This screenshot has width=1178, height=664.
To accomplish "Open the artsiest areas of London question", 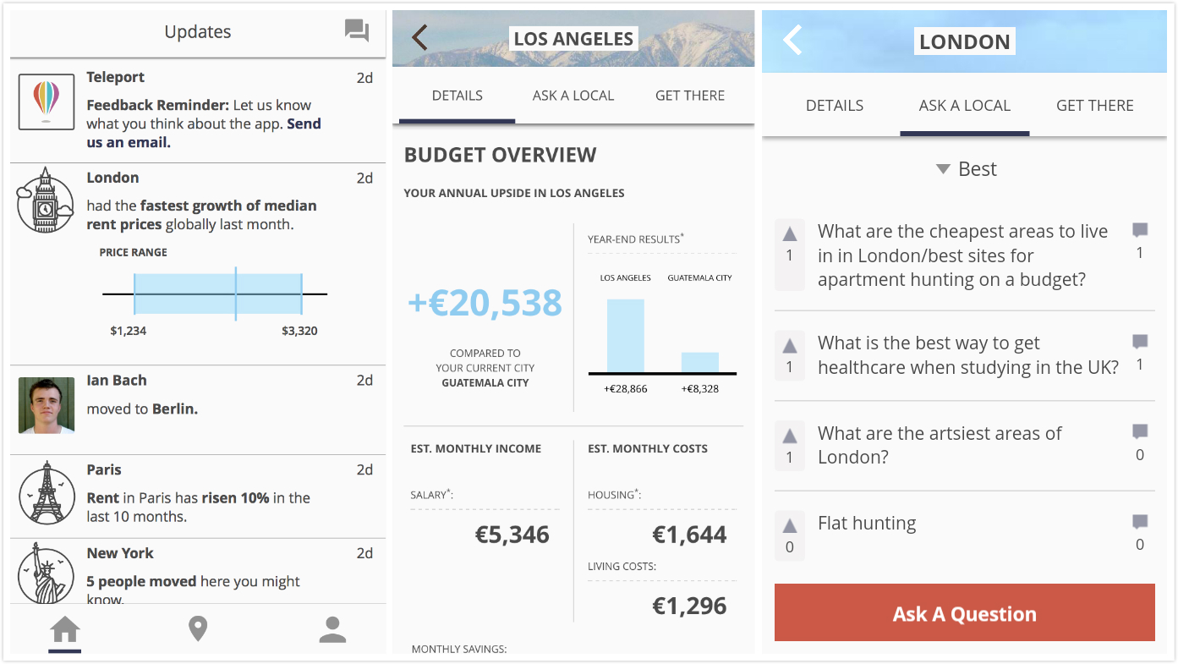I will coord(939,445).
